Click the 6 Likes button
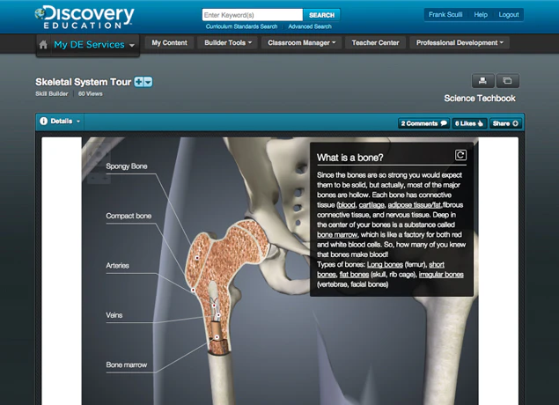The image size is (559, 405). click(x=469, y=123)
